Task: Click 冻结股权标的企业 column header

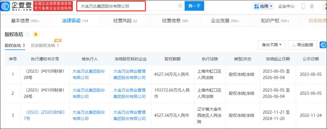Action: 131,59
